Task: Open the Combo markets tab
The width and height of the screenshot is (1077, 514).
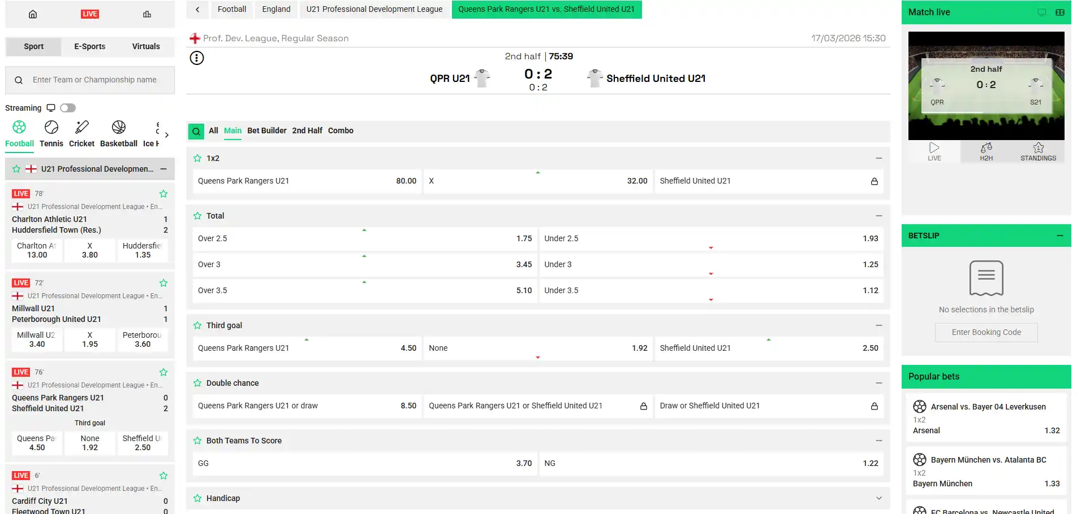Action: pyautogui.click(x=341, y=130)
